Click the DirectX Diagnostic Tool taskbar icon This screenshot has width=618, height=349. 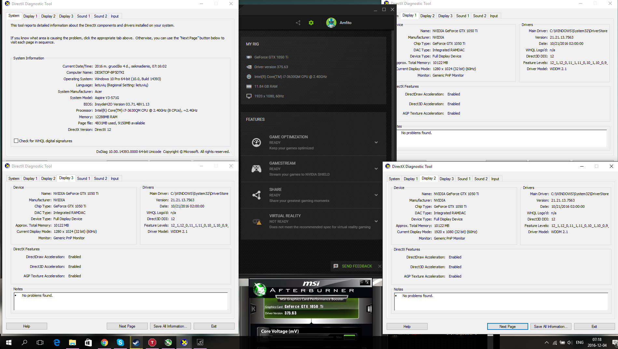[x=184, y=342]
